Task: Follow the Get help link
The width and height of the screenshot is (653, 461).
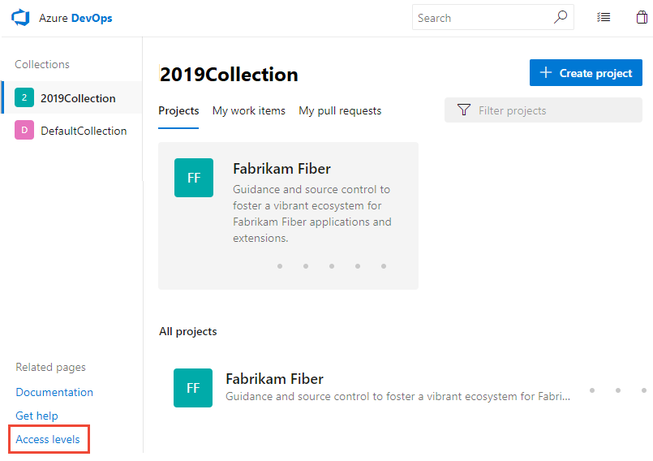Action: [37, 416]
